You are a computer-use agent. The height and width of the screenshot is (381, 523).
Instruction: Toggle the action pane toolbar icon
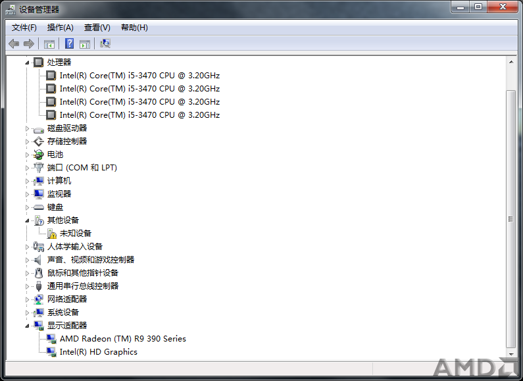pyautogui.click(x=85, y=43)
